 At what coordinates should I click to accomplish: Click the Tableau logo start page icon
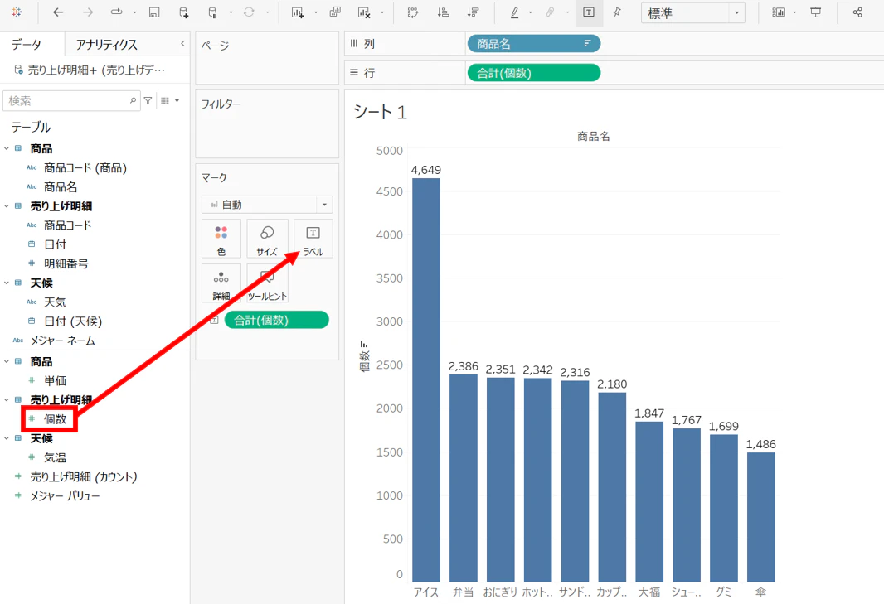coord(17,12)
